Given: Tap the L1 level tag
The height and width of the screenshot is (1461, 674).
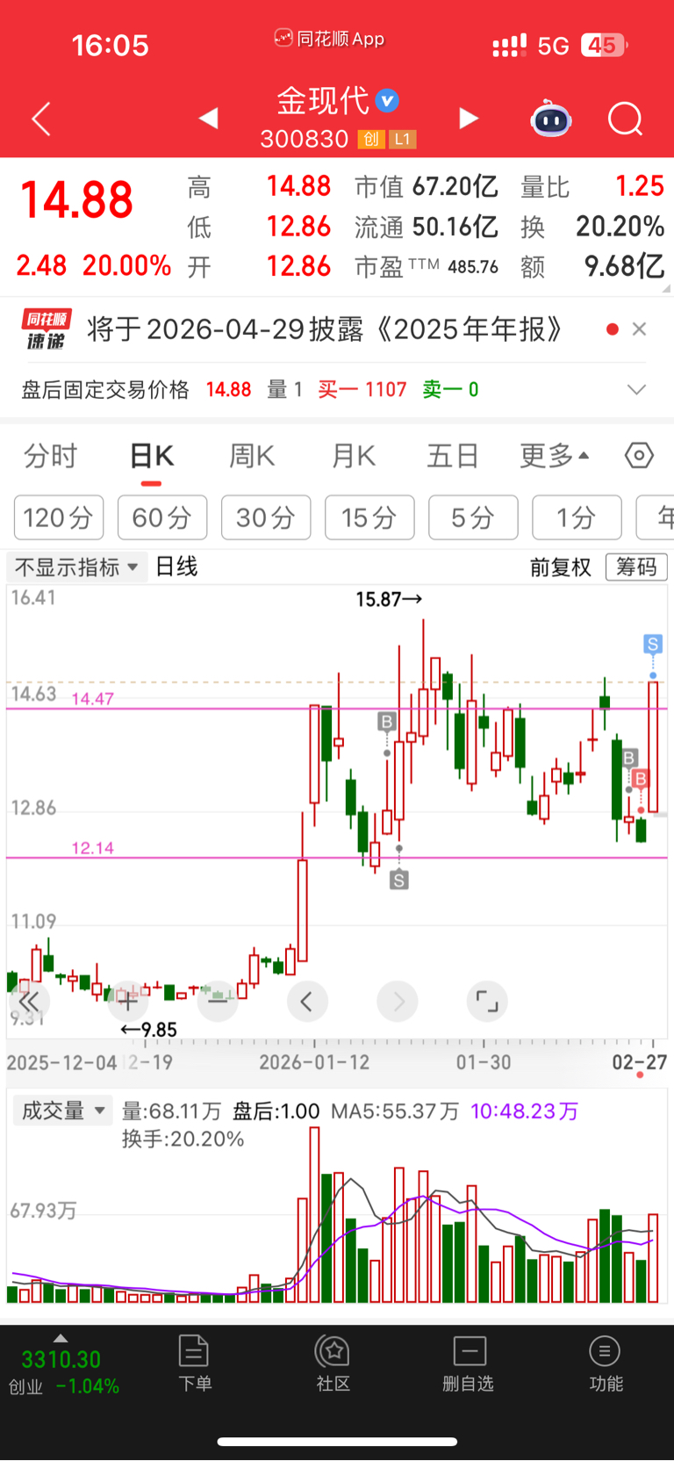Looking at the screenshot, I should (402, 139).
